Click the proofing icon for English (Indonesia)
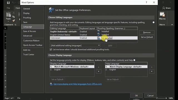The width and height of the screenshot is (178, 100). pyautogui.click(x=98, y=31)
